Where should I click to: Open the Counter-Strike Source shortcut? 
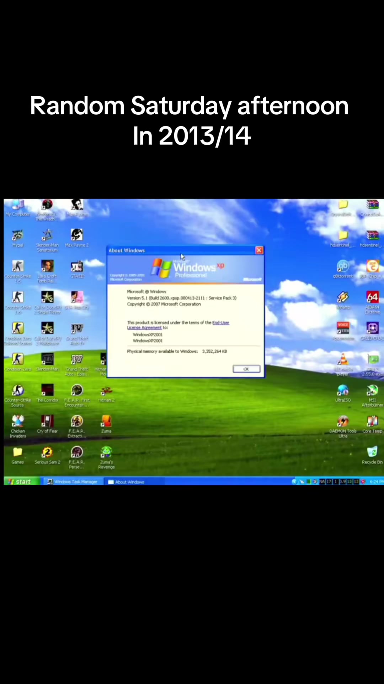(x=18, y=395)
